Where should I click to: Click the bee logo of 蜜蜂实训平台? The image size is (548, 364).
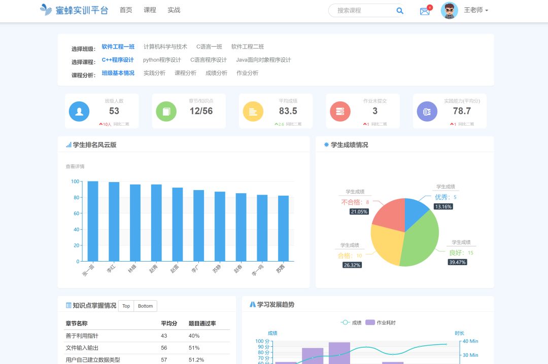click(x=45, y=10)
